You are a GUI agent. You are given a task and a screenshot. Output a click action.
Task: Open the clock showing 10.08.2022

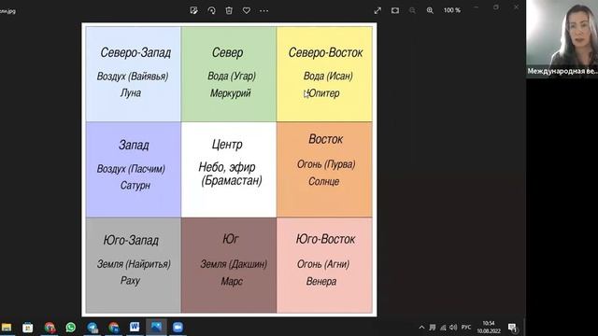click(489, 328)
